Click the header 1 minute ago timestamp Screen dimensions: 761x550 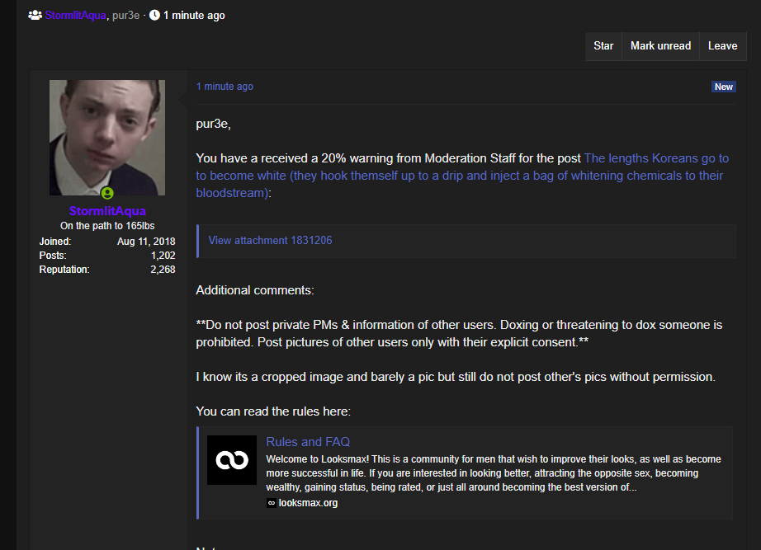click(x=194, y=16)
